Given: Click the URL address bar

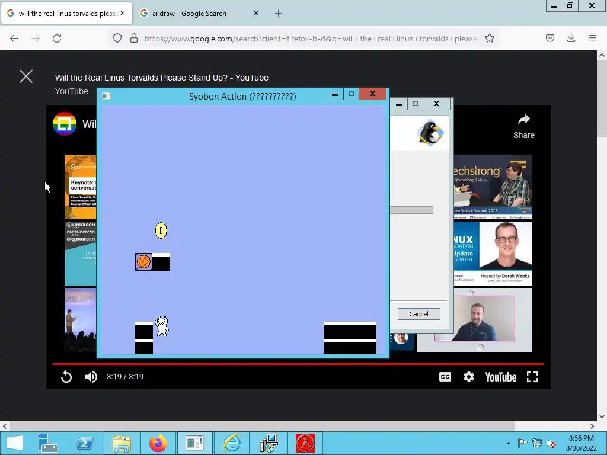Looking at the screenshot, I should pyautogui.click(x=309, y=39).
